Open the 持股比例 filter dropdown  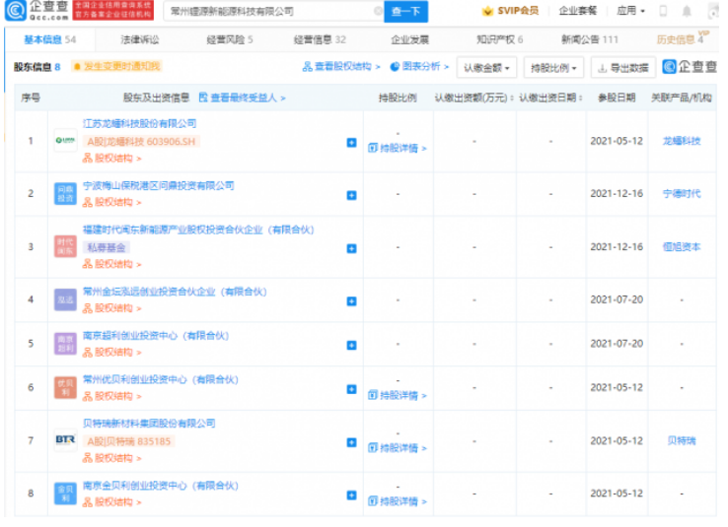click(553, 68)
